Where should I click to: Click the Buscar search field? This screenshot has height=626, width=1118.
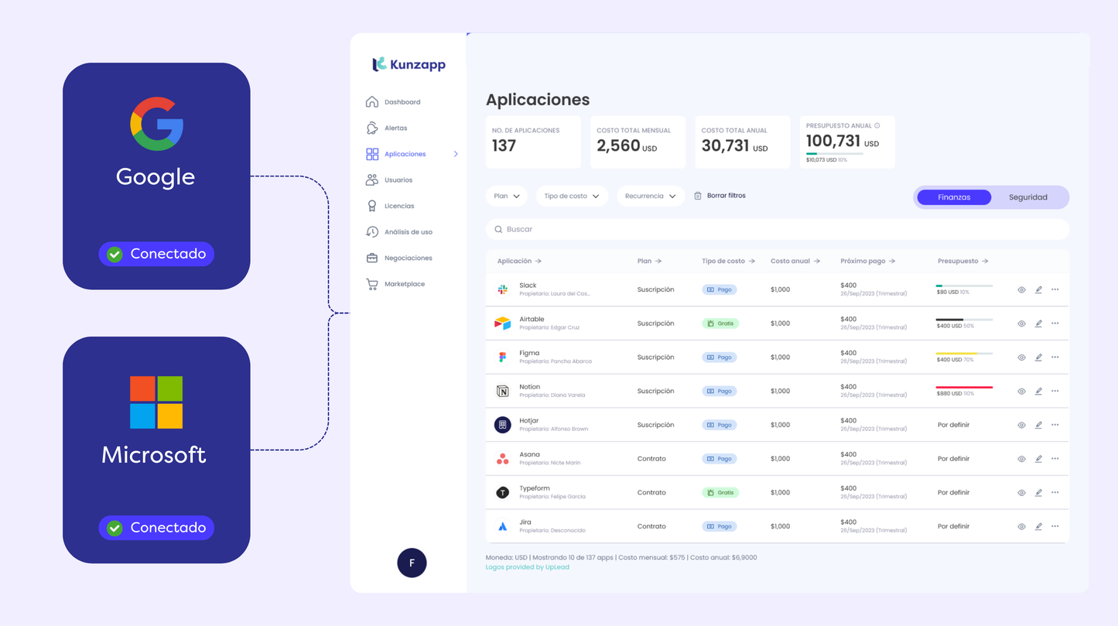coord(777,230)
